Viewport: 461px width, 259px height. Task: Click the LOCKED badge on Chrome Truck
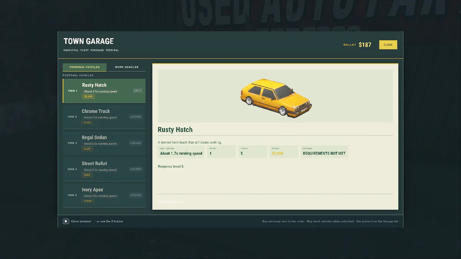pyautogui.click(x=136, y=117)
